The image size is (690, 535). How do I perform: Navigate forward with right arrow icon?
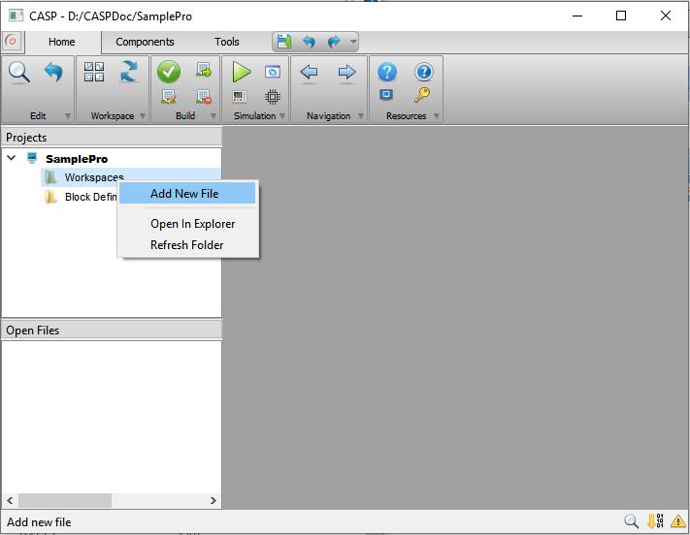tap(346, 72)
